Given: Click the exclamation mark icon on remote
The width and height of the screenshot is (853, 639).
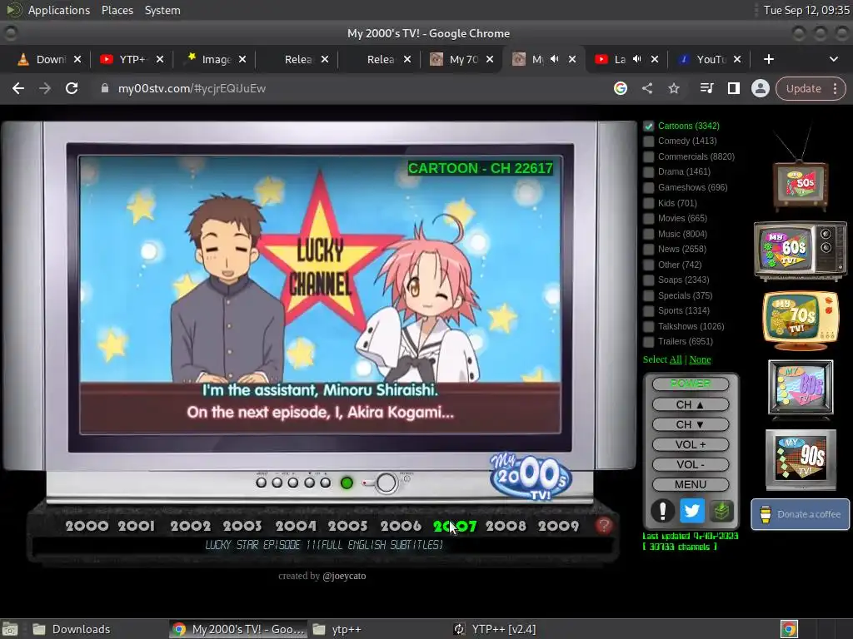Looking at the screenshot, I should 662,511.
